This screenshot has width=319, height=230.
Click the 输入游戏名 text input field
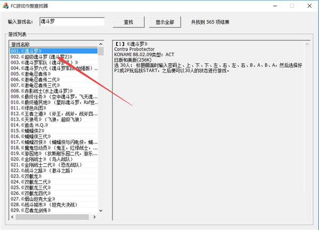tap(72, 22)
